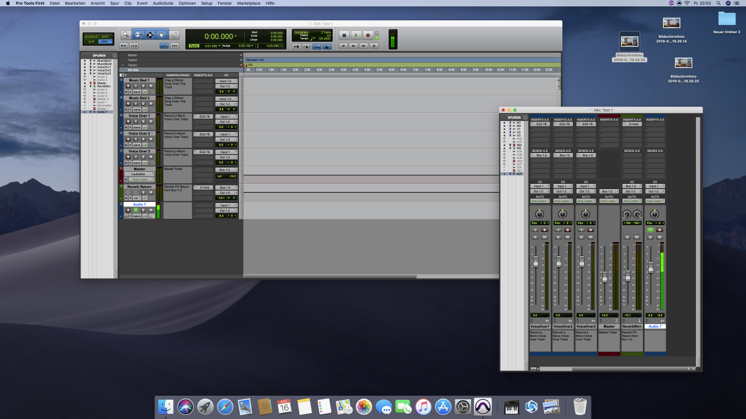Click the Rewind transport button
The width and height of the screenshot is (746, 419).
click(353, 46)
